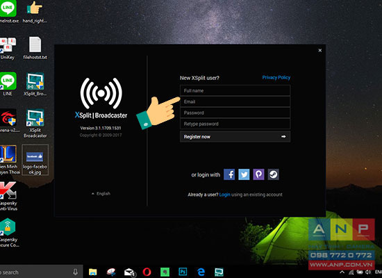Click the taskbar search box
The height and width of the screenshot is (278, 382).
point(41,272)
